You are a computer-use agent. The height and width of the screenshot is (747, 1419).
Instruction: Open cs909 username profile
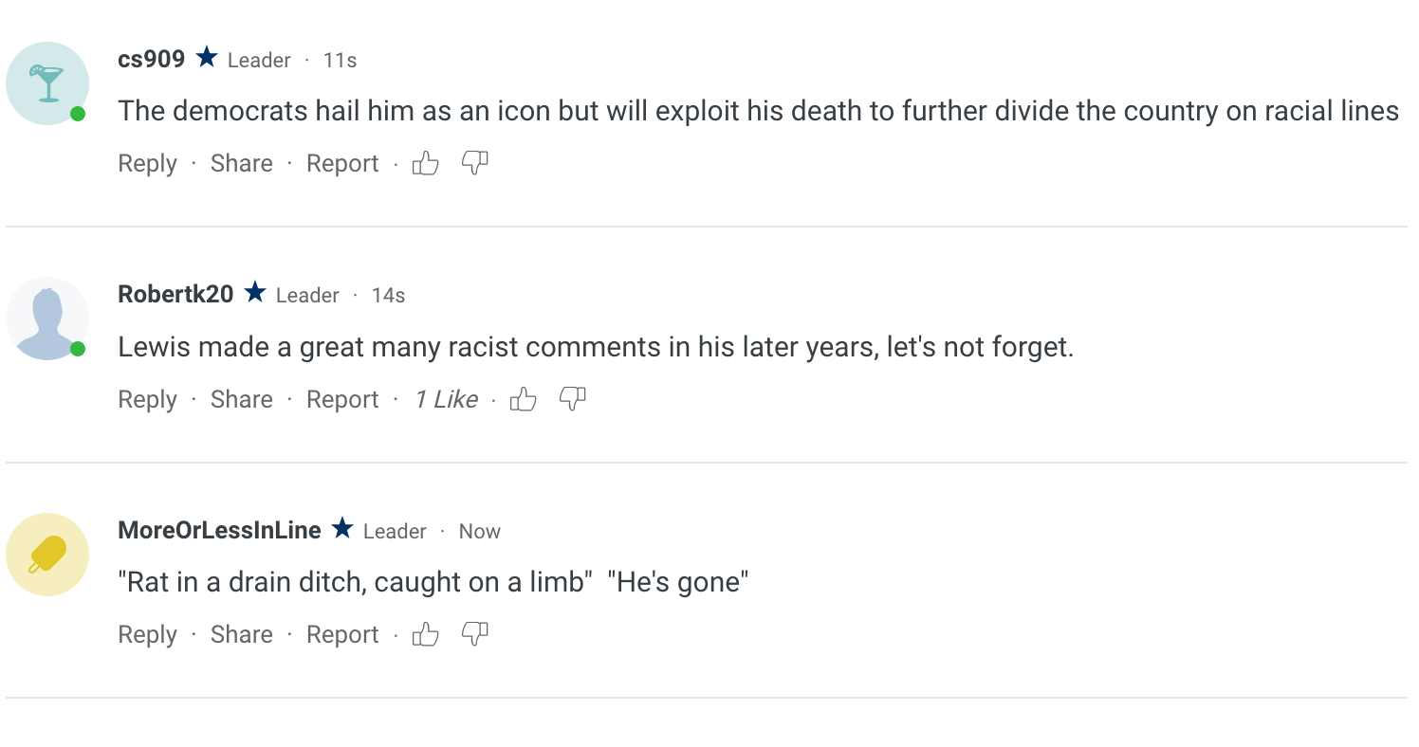click(x=151, y=60)
